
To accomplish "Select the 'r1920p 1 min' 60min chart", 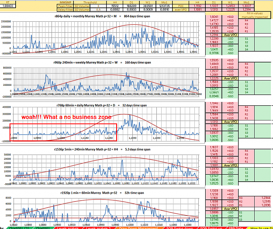I will [x=102, y=208].
